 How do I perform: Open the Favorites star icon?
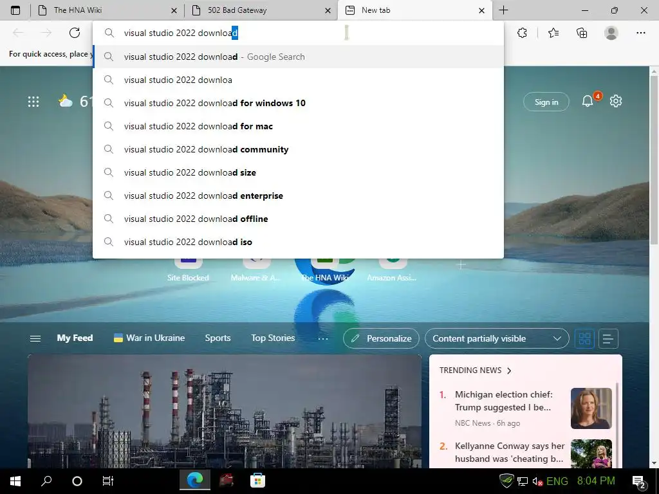click(553, 33)
